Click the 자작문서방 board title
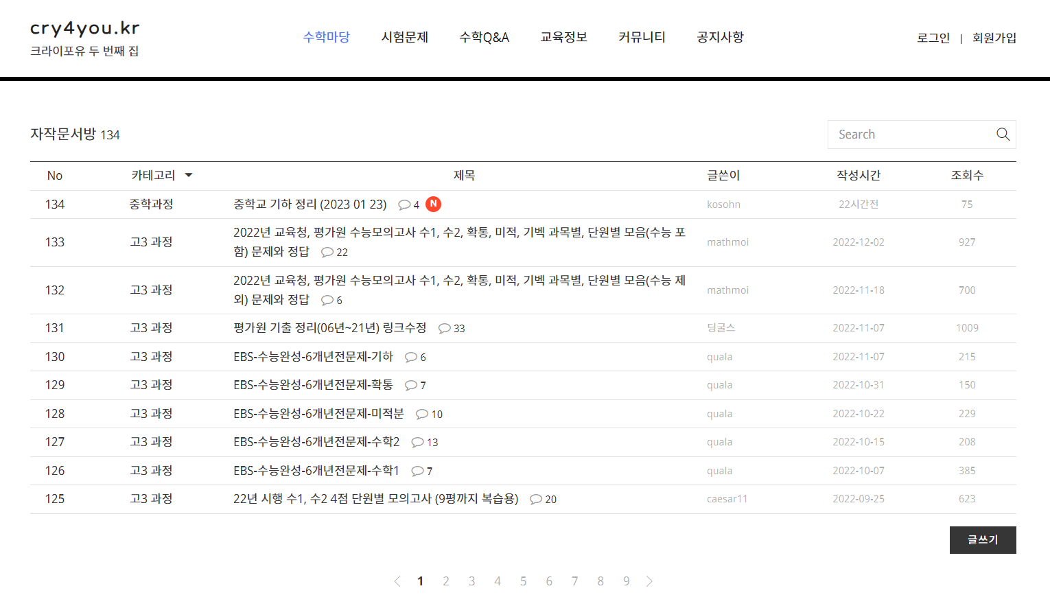Viewport: 1050px width, 595px height. tap(63, 134)
